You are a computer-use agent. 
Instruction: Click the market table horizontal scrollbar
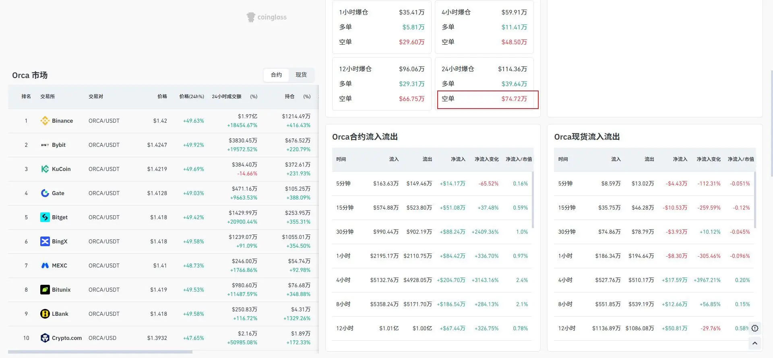(x=100, y=352)
